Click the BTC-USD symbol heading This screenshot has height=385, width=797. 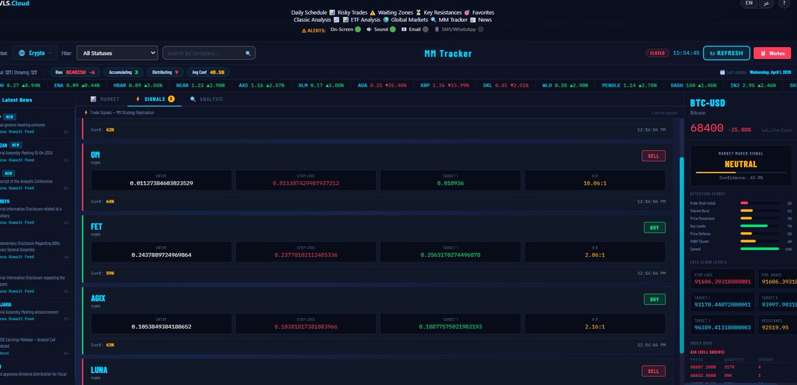click(x=707, y=103)
